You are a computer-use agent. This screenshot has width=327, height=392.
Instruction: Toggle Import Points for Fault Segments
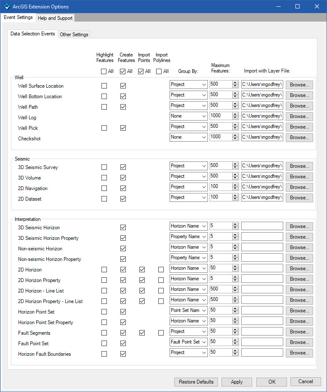click(142, 333)
